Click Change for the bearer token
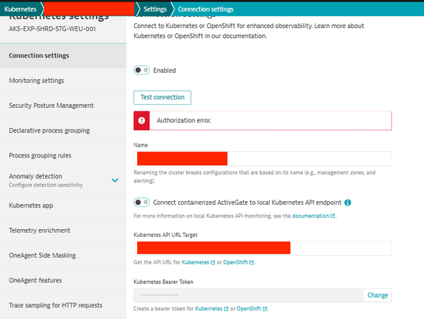 point(377,295)
